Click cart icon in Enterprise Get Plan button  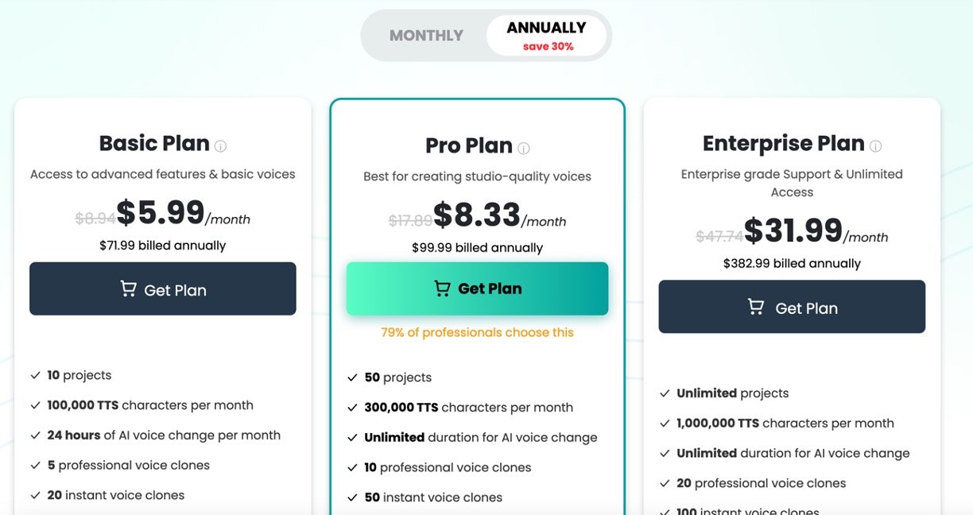[756, 307]
